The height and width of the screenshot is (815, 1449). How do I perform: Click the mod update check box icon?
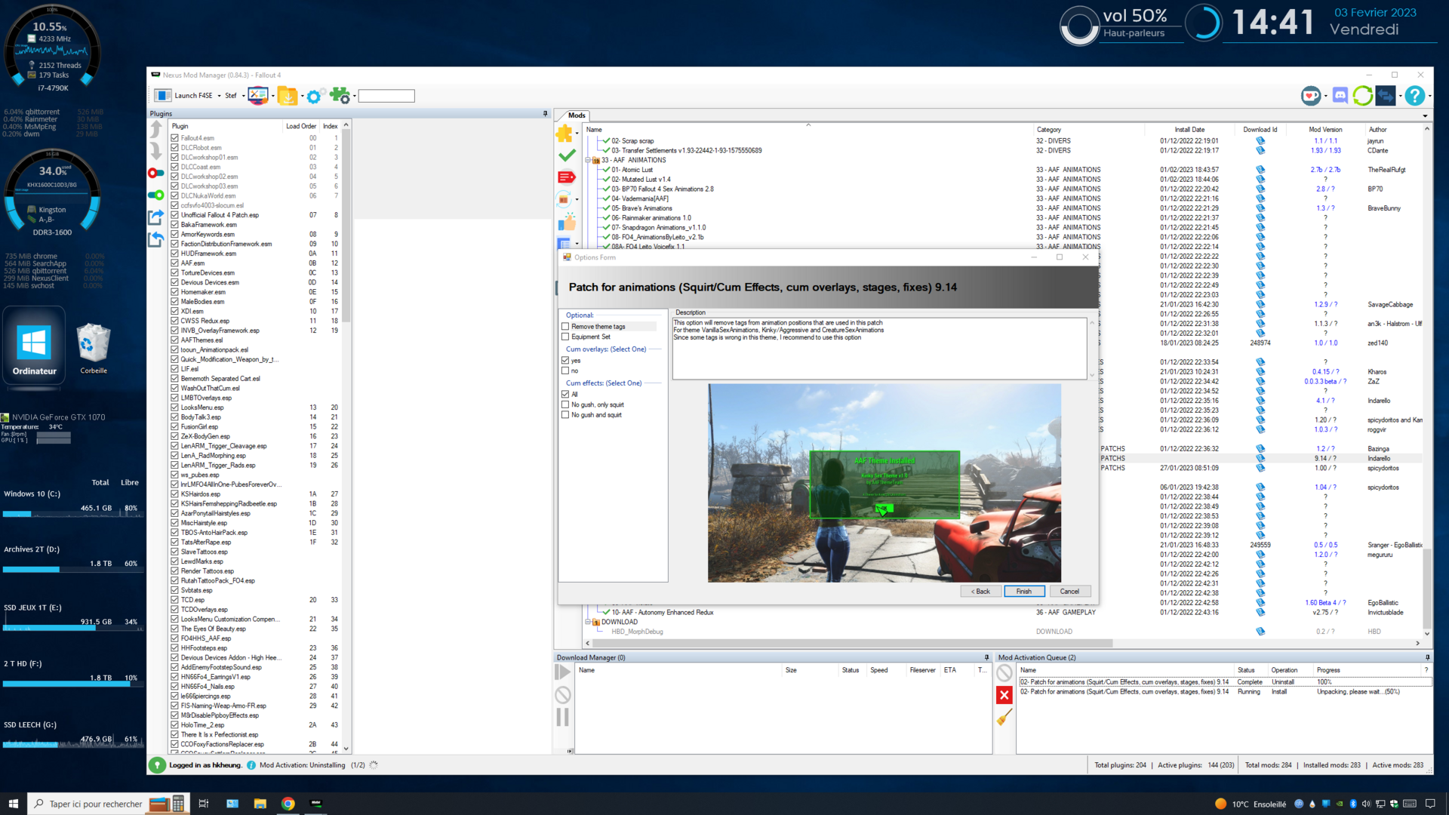[x=564, y=199]
